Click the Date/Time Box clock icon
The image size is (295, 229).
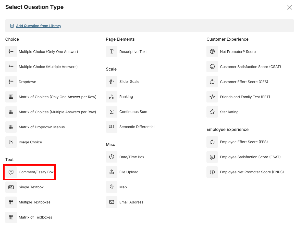click(x=112, y=157)
